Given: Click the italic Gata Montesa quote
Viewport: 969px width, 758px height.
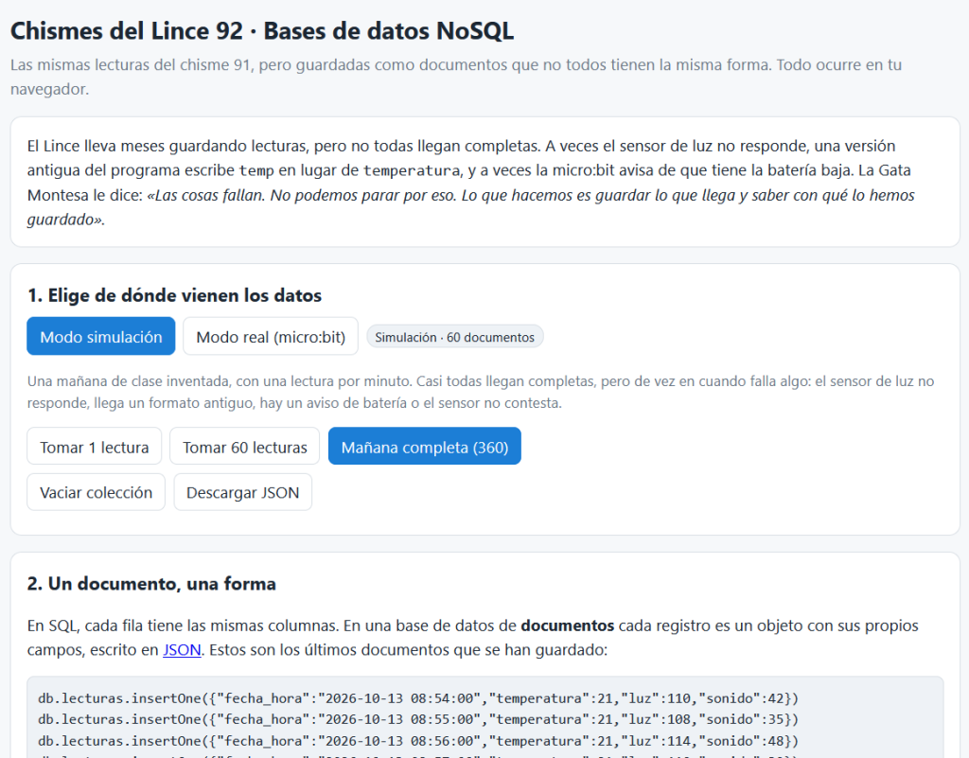Looking at the screenshot, I should [x=471, y=207].
